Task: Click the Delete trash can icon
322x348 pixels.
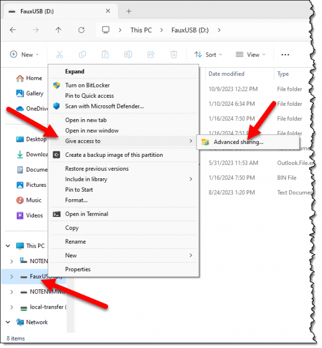Action: pos(174,54)
